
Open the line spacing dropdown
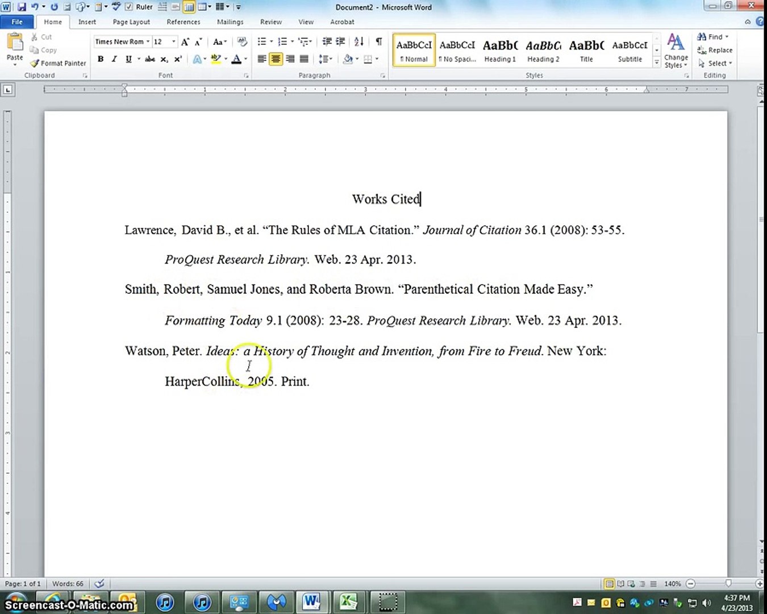click(326, 59)
